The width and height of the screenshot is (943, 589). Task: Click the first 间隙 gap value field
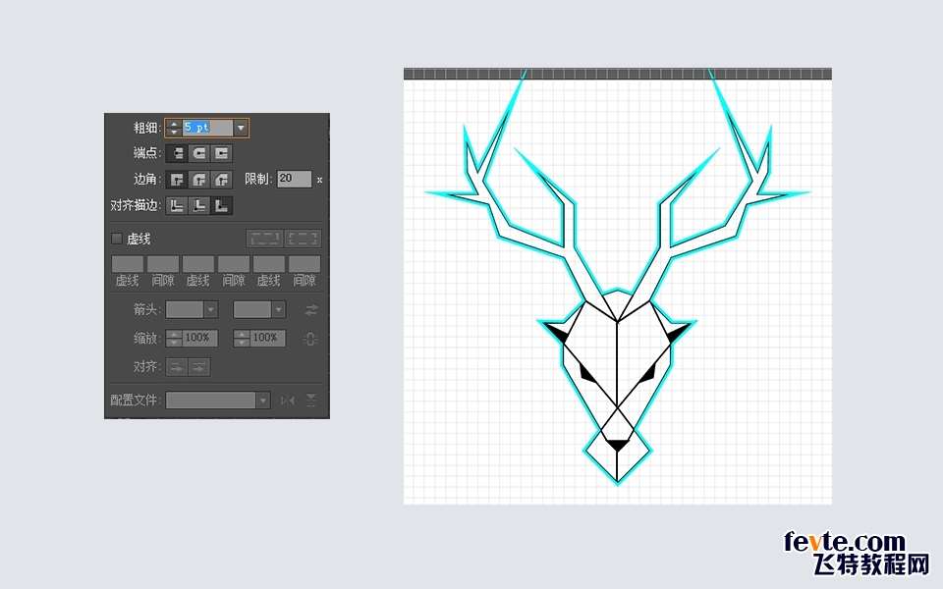[x=163, y=264]
